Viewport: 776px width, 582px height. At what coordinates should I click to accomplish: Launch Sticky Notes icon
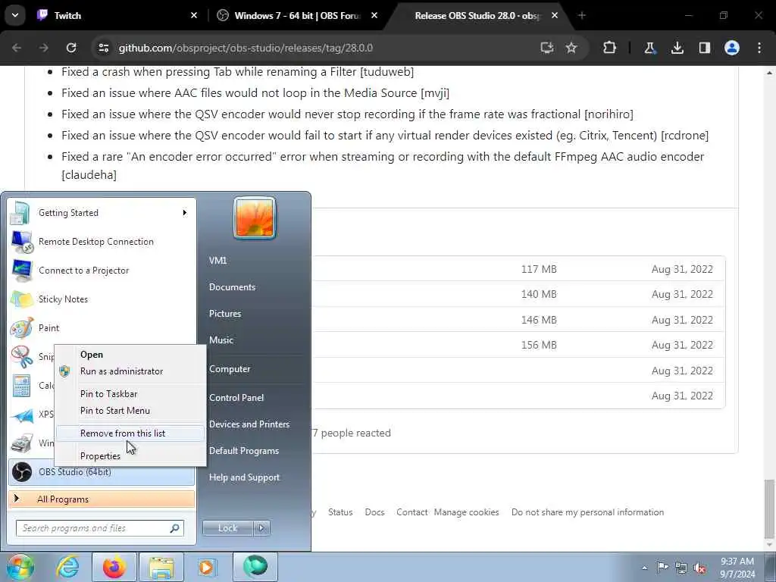point(22,299)
